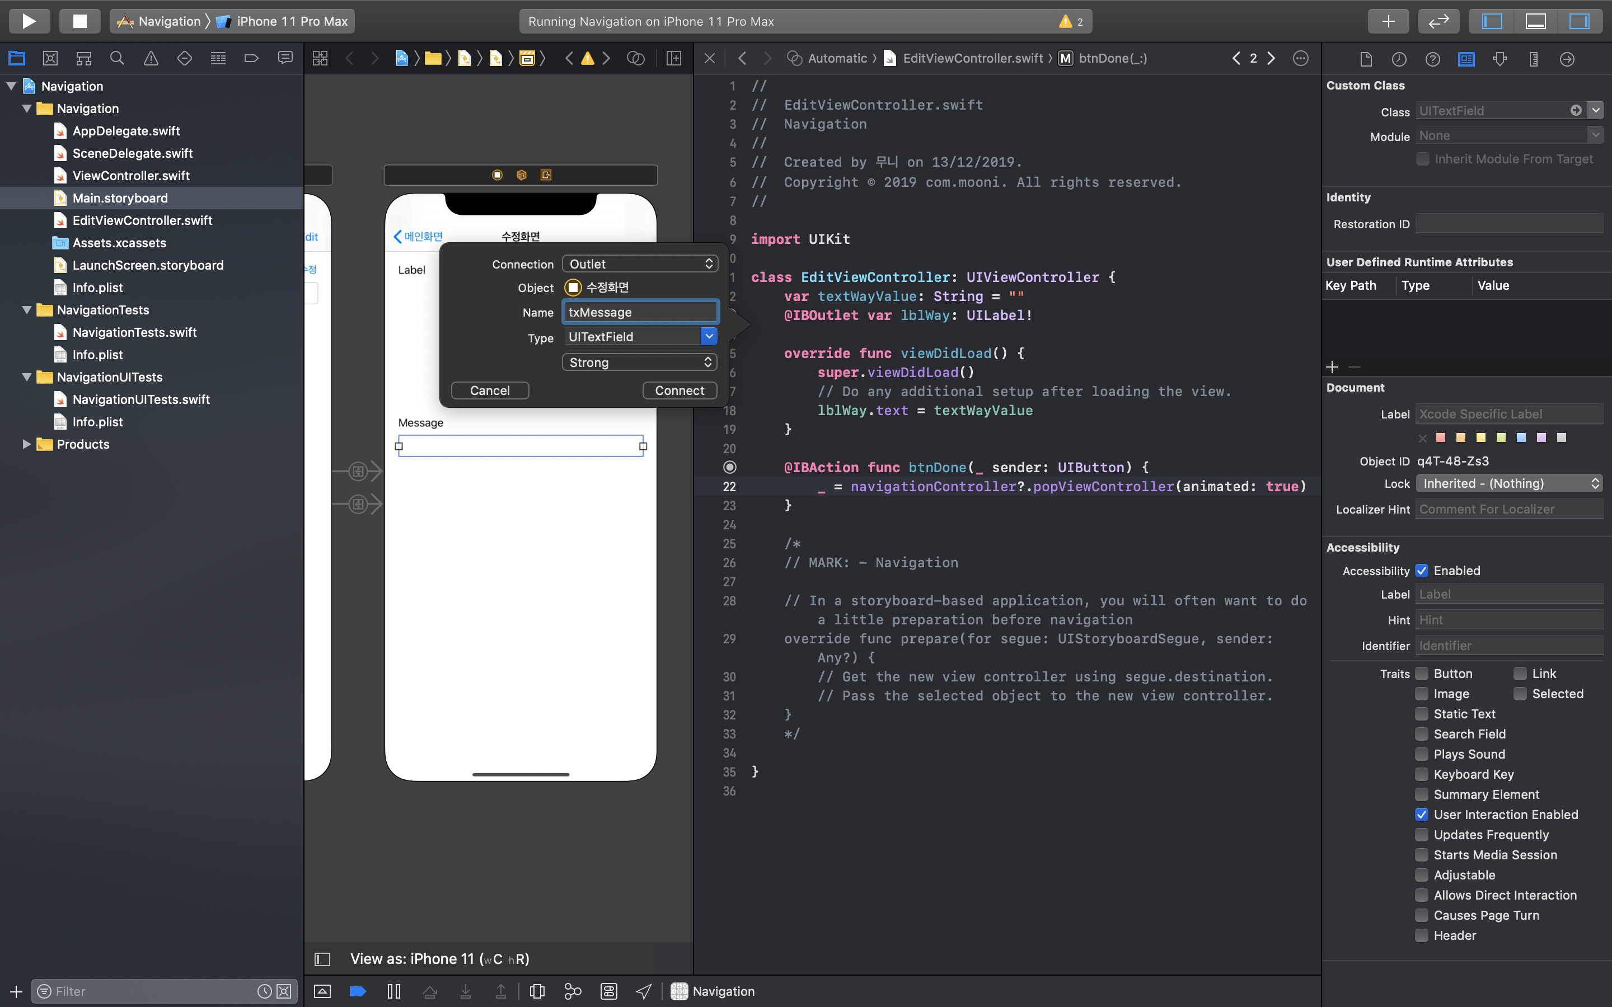The height and width of the screenshot is (1007, 1612).
Task: Select EditViewController.swift in navigator
Action: point(142,220)
